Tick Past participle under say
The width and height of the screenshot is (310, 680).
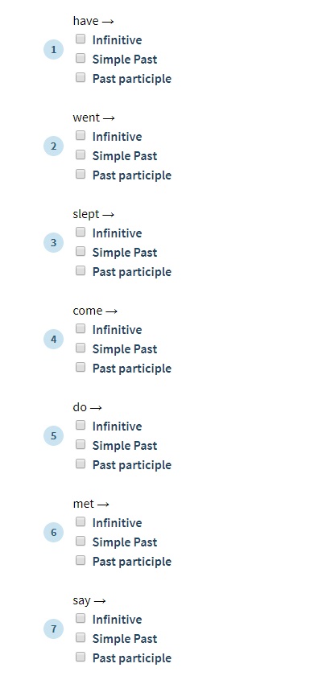81,657
